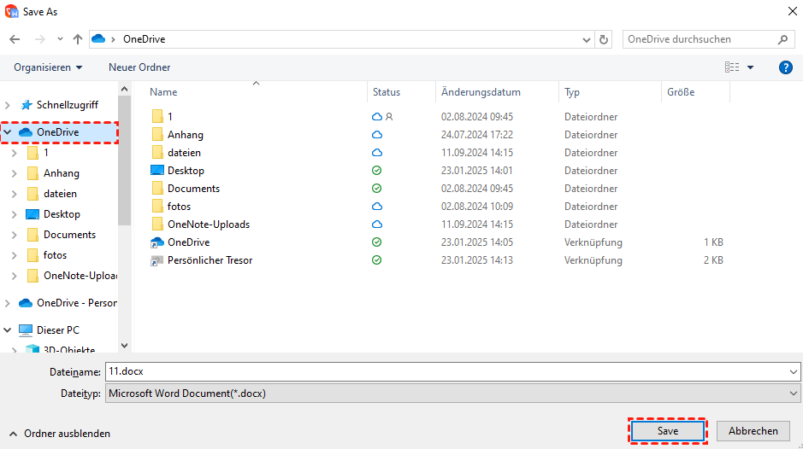This screenshot has width=803, height=449.
Task: Sort by Änderungsdatum column header
Action: pyautogui.click(x=481, y=92)
